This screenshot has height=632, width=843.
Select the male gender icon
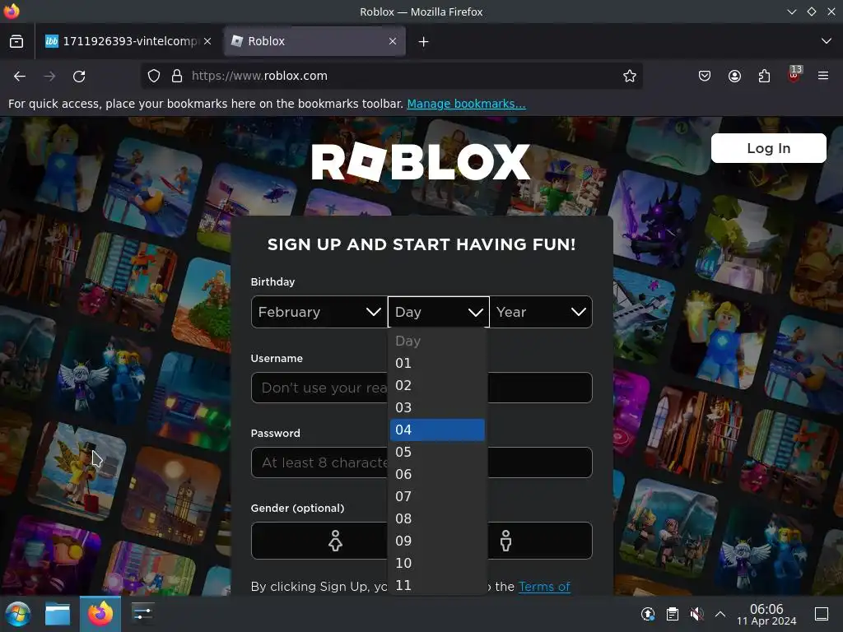click(x=506, y=541)
